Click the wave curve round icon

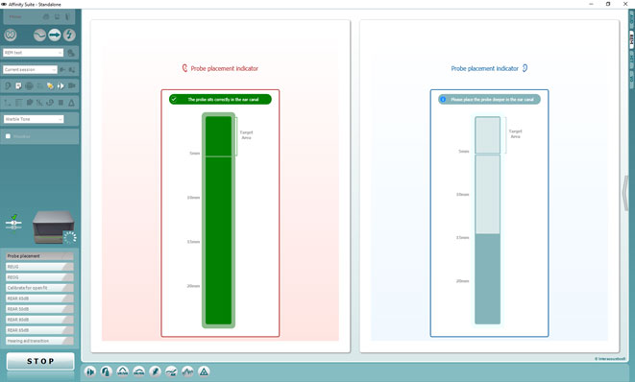[x=39, y=36]
